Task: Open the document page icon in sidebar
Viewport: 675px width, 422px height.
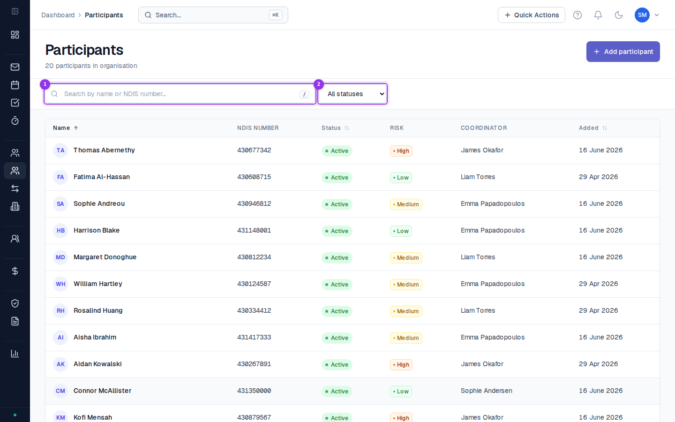Action: (15, 321)
